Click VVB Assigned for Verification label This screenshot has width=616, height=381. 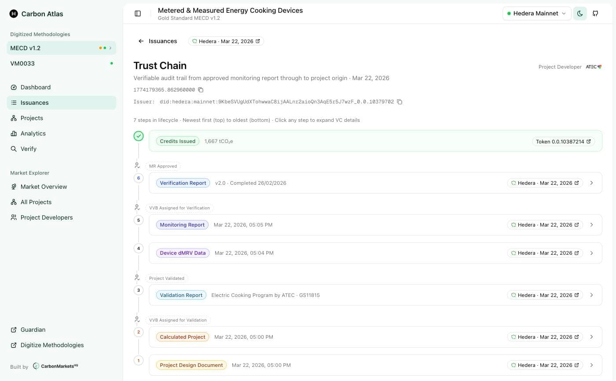pyautogui.click(x=180, y=208)
